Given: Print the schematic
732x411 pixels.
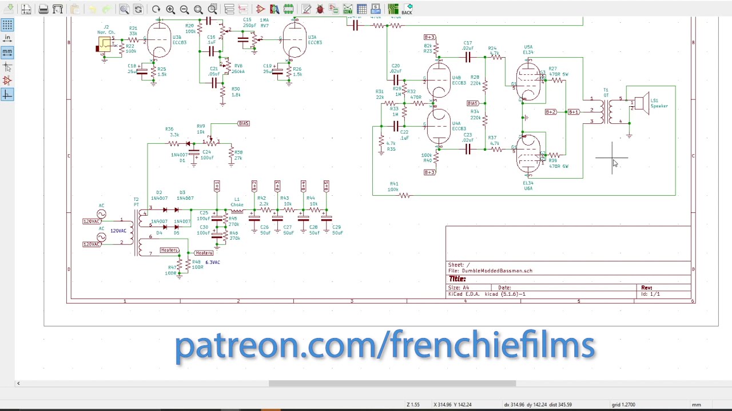Looking at the screenshot, I should coord(43,9).
